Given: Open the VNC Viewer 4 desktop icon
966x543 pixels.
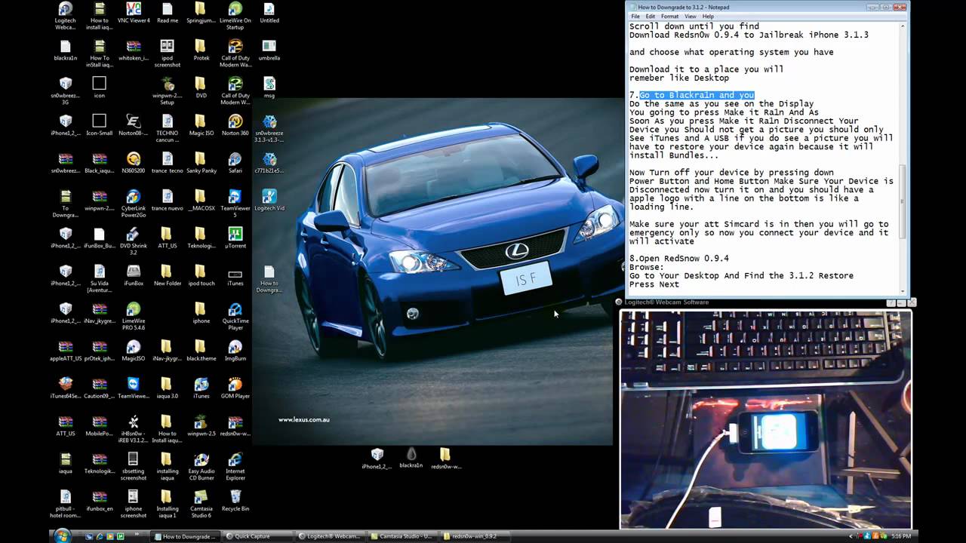Looking at the screenshot, I should 134,13.
